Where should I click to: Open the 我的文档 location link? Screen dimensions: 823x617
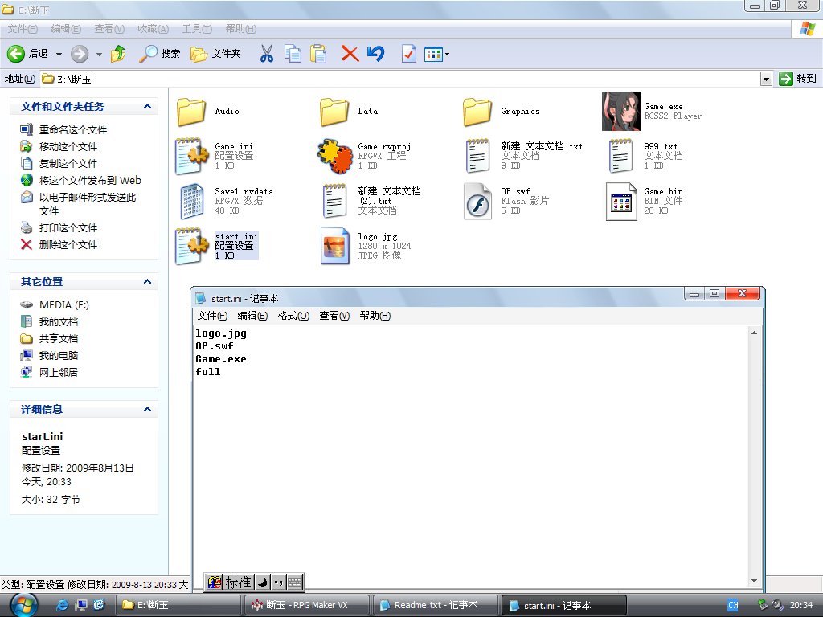click(58, 321)
